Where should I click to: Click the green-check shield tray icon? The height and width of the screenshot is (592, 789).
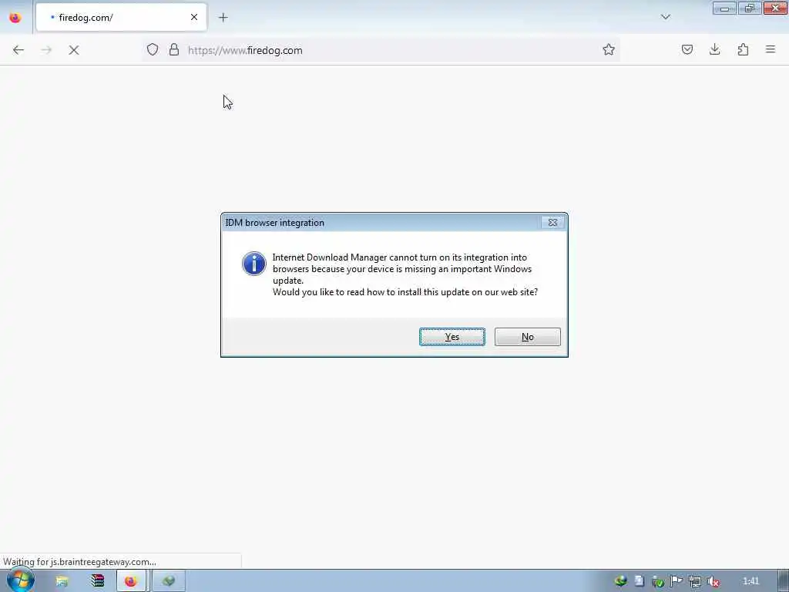(x=658, y=581)
